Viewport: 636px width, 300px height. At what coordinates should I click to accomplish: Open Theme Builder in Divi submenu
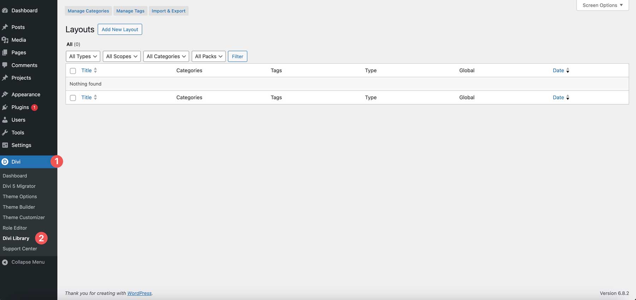[x=19, y=207]
